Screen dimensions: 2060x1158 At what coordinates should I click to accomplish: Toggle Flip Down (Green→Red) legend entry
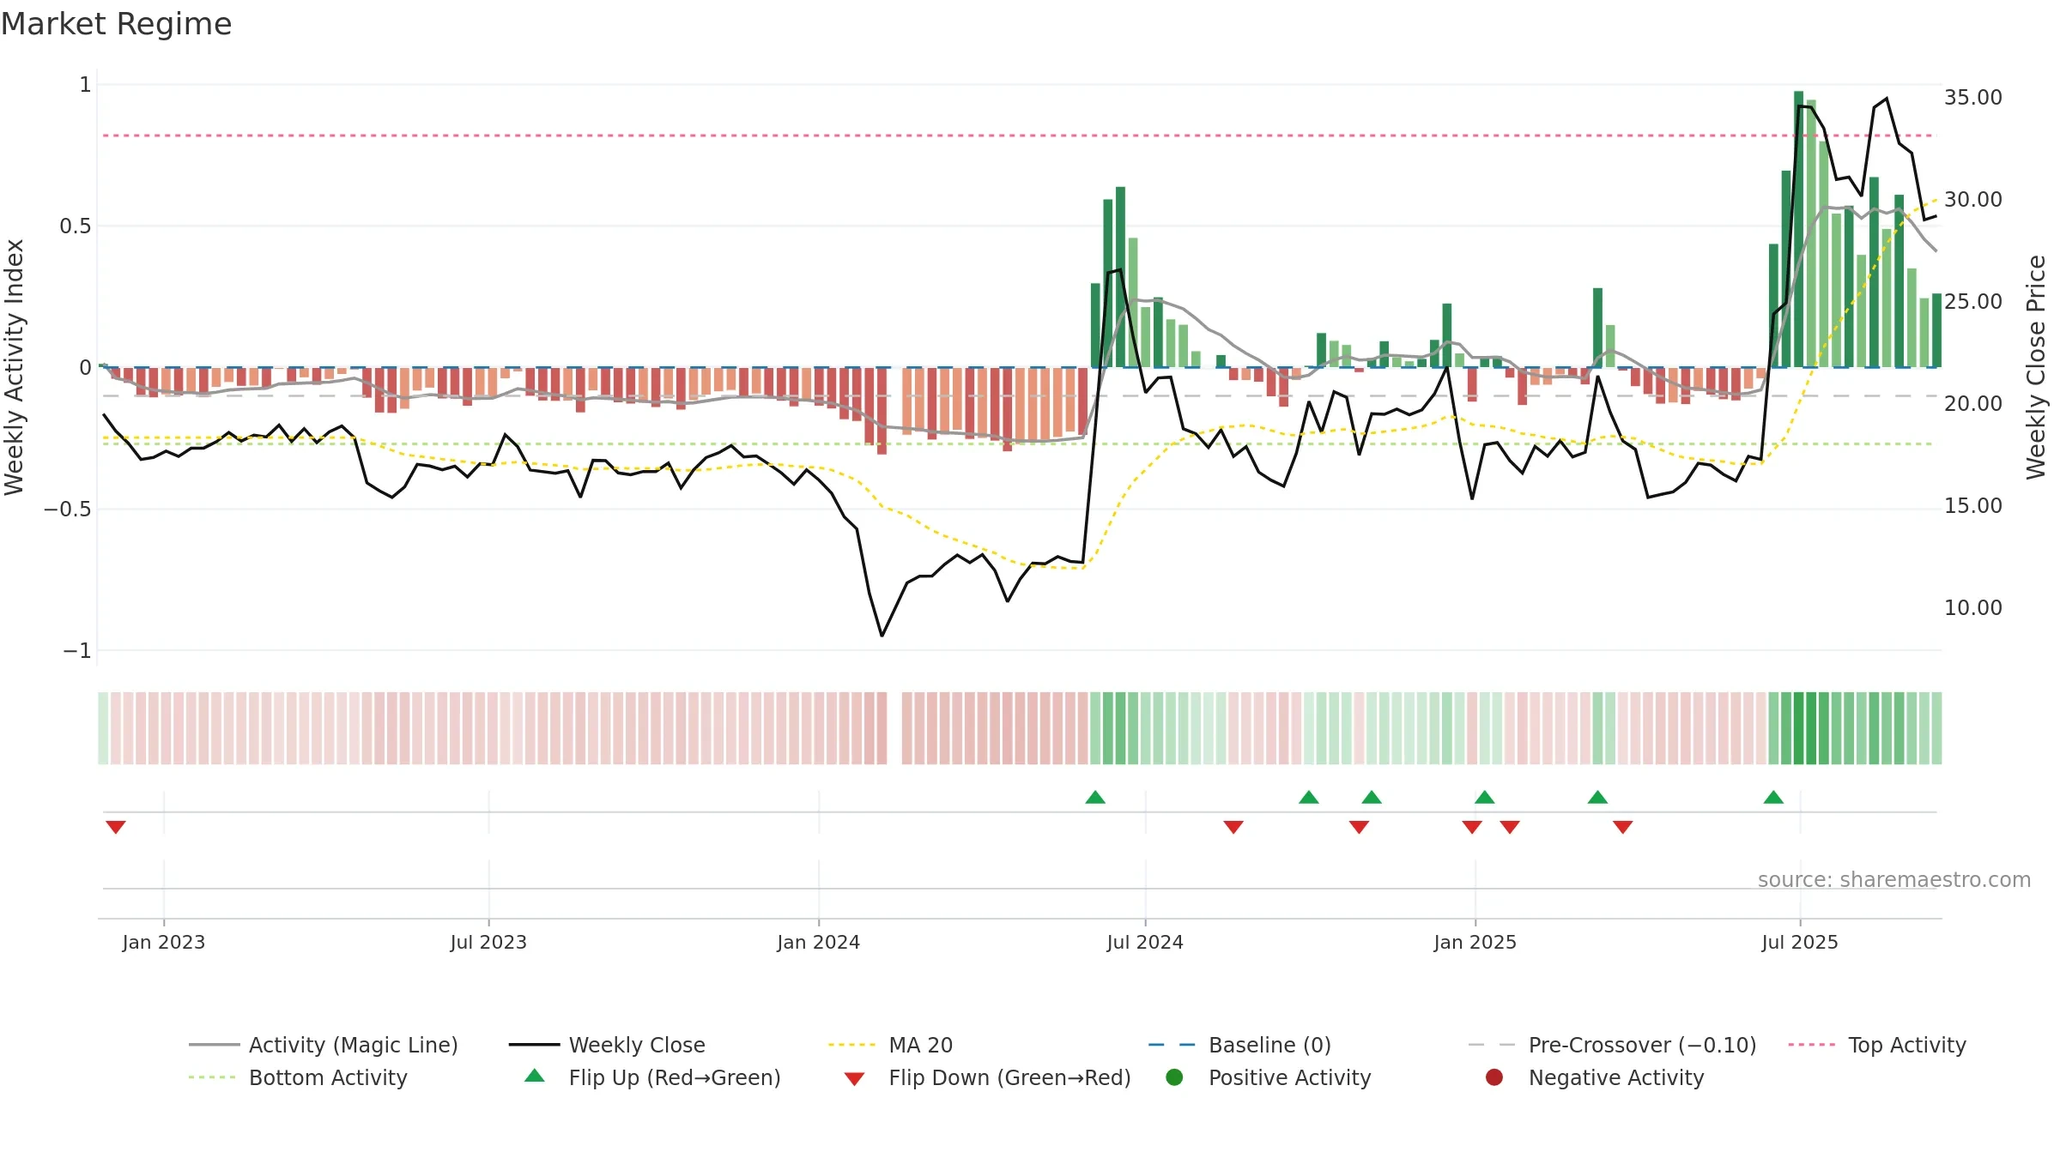(987, 1077)
